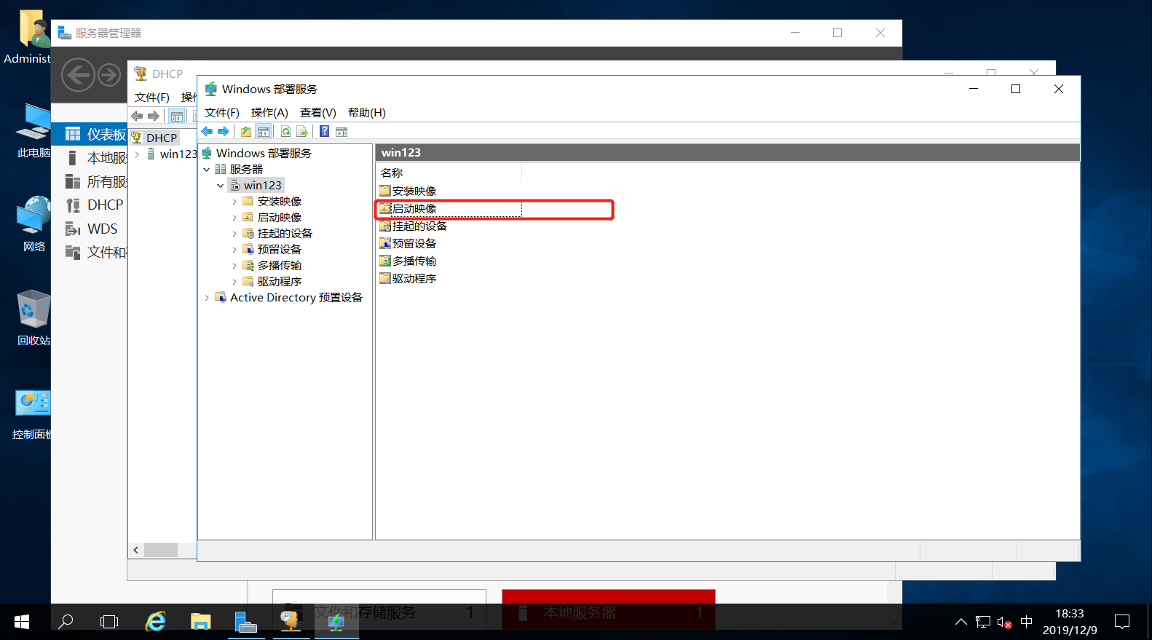Go up one level in WDS toolbar

click(x=246, y=132)
